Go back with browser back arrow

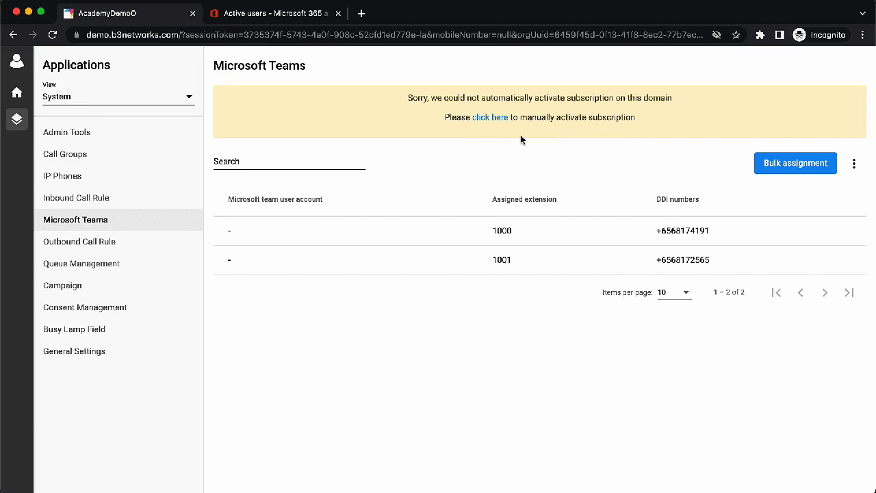13,34
